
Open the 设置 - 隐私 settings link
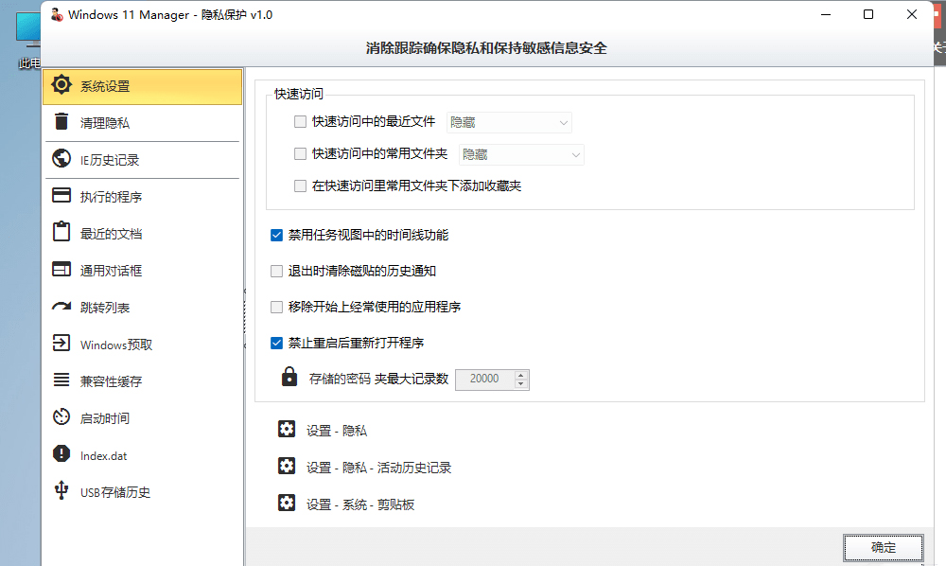pyautogui.click(x=336, y=429)
